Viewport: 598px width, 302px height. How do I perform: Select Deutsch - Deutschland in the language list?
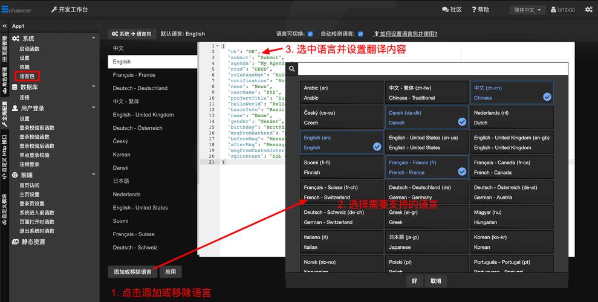[140, 88]
